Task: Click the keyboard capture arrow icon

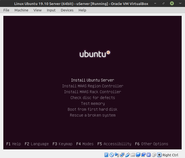Action: point(159,155)
